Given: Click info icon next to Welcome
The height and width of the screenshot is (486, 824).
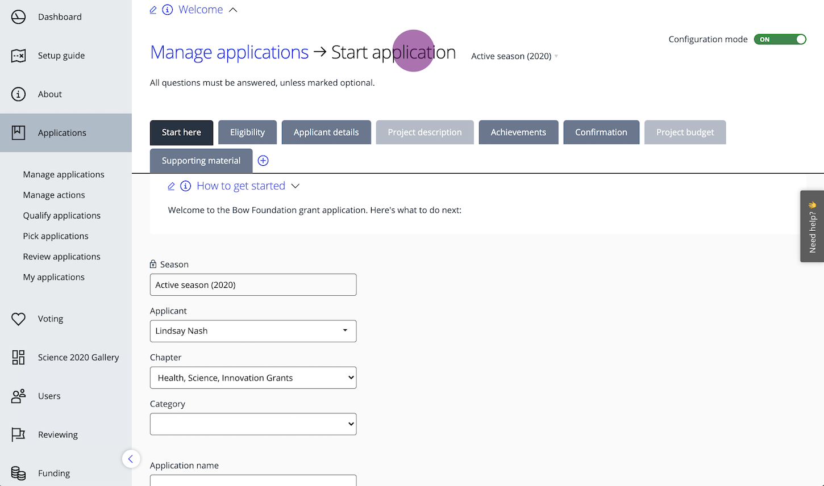Looking at the screenshot, I should coord(167,10).
